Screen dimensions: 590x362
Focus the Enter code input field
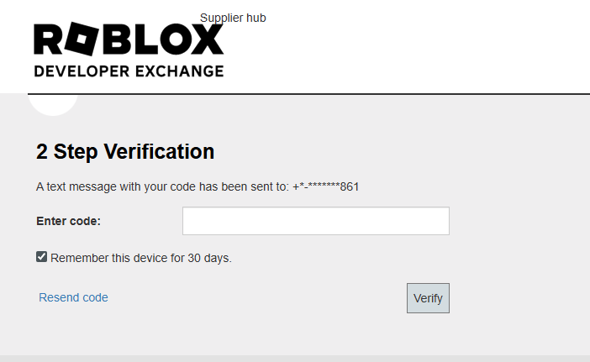pos(315,221)
